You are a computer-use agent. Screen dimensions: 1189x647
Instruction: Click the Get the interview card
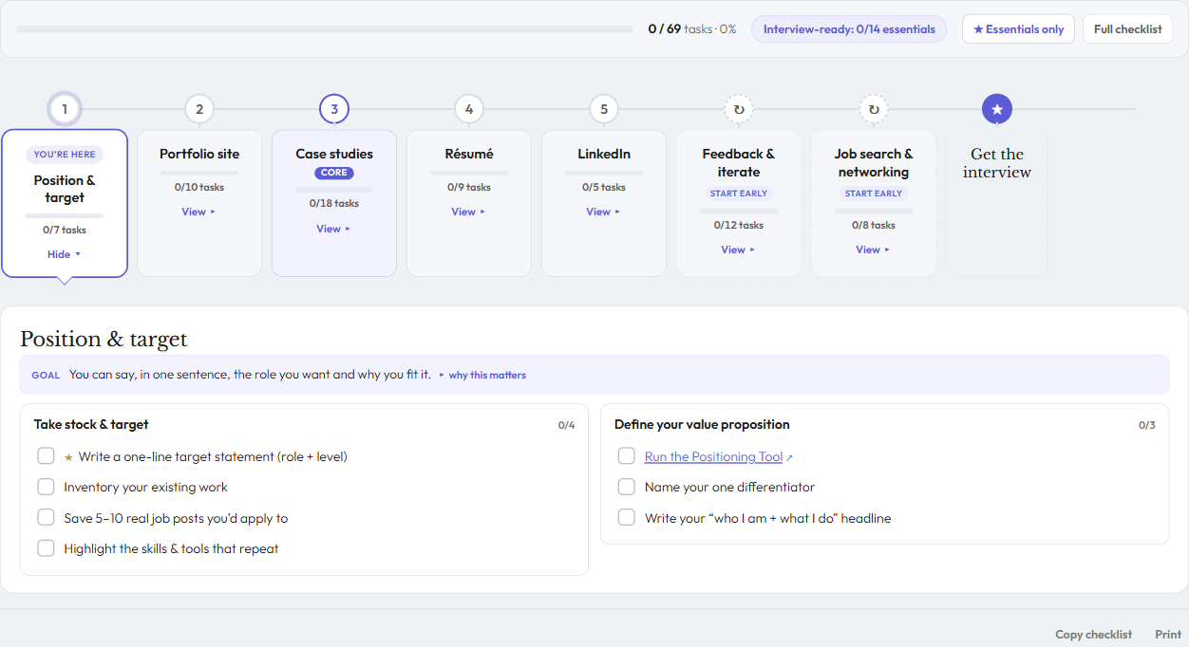[997, 203]
